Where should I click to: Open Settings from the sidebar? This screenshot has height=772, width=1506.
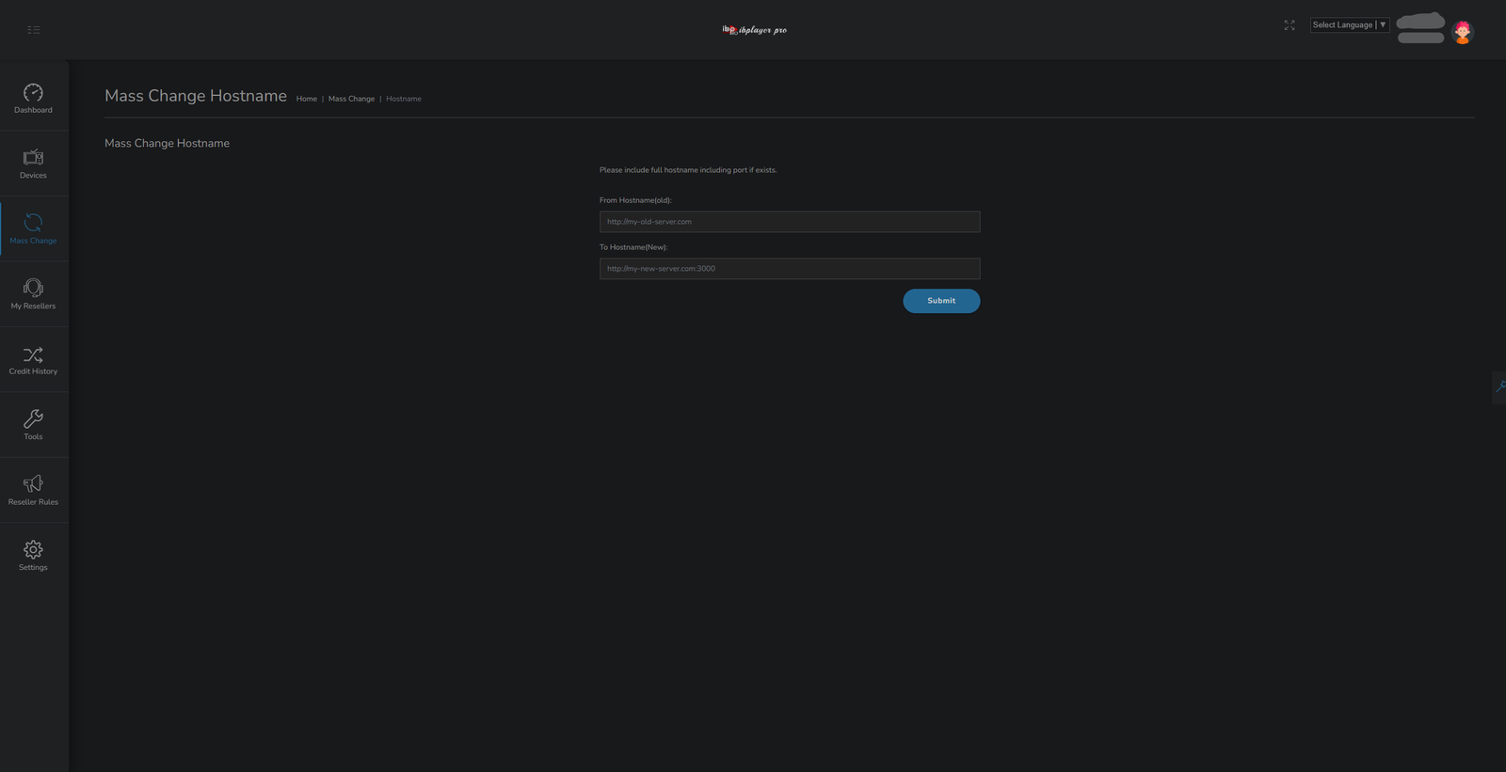pyautogui.click(x=33, y=555)
